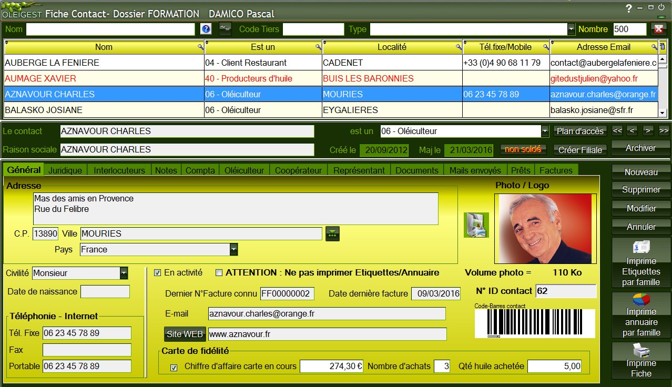Open the Prêts tab

(521, 170)
